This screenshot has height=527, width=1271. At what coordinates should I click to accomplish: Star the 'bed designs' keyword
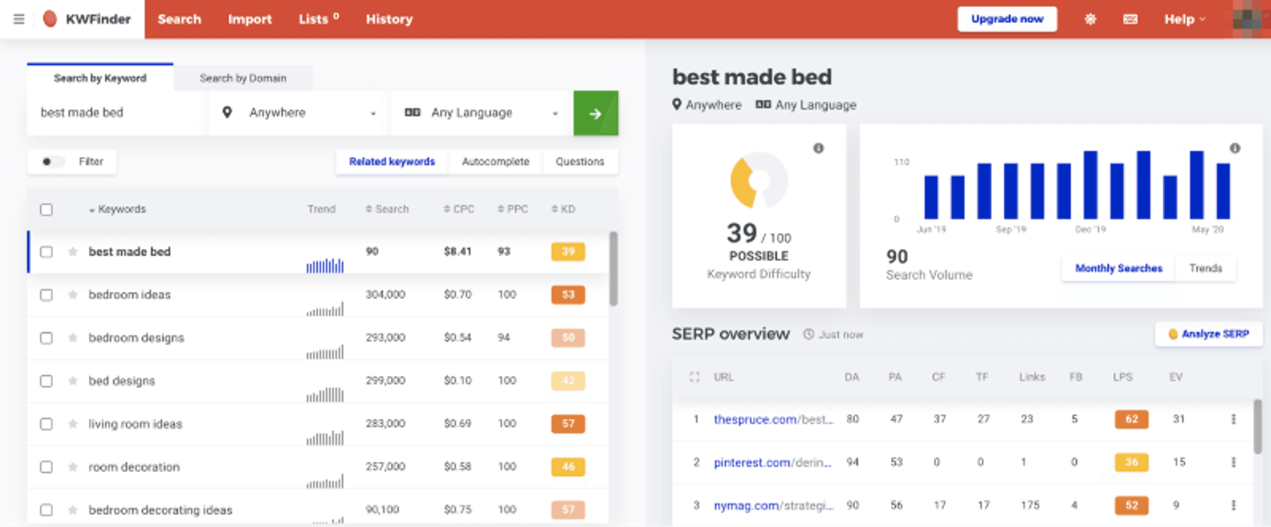pos(73,381)
